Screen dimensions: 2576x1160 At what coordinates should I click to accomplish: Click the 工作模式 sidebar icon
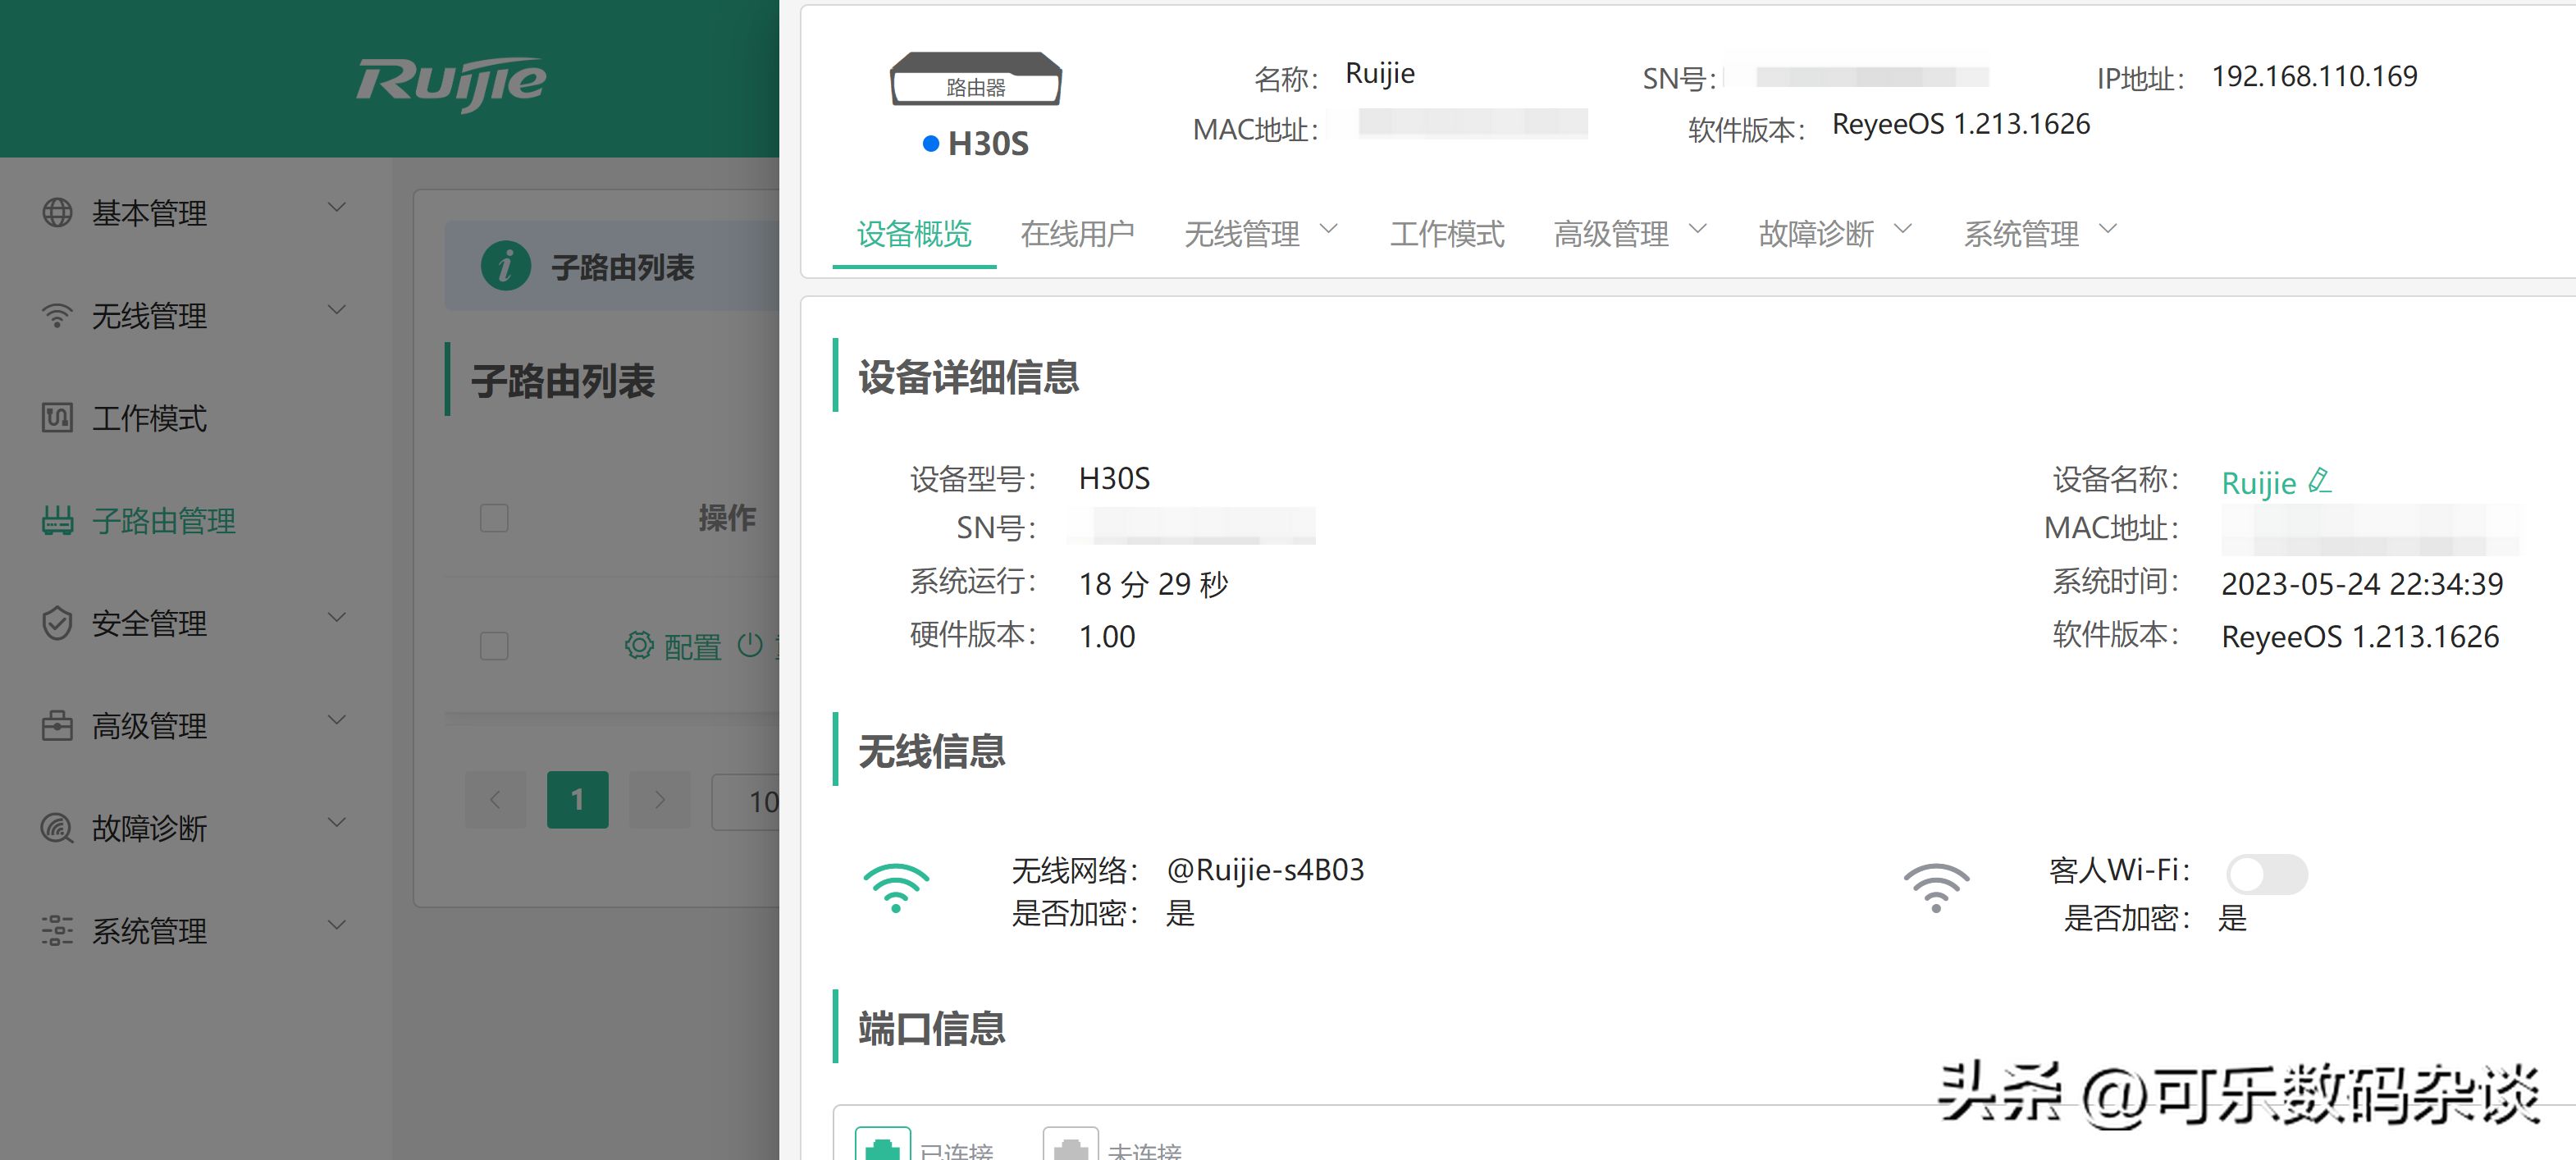click(x=57, y=417)
